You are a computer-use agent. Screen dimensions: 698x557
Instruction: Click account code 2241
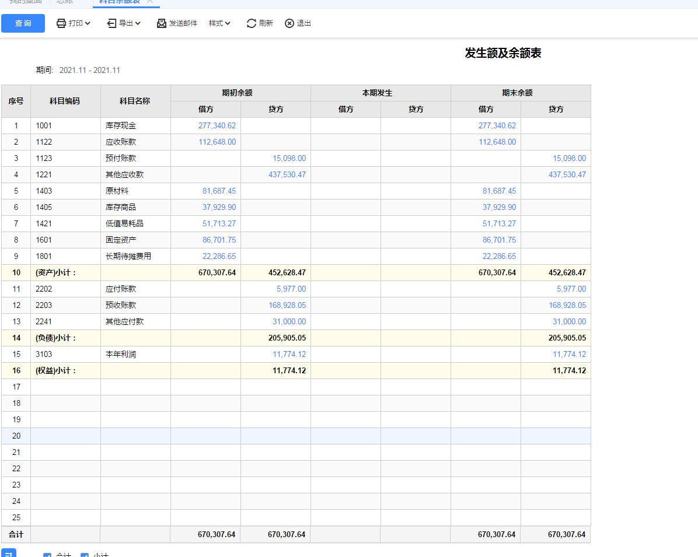(x=44, y=321)
